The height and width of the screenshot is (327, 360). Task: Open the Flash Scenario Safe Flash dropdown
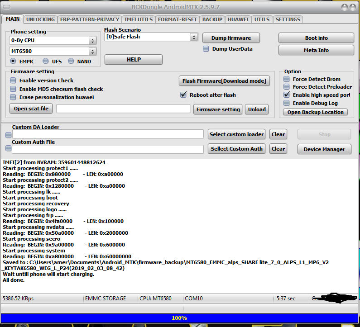point(151,37)
